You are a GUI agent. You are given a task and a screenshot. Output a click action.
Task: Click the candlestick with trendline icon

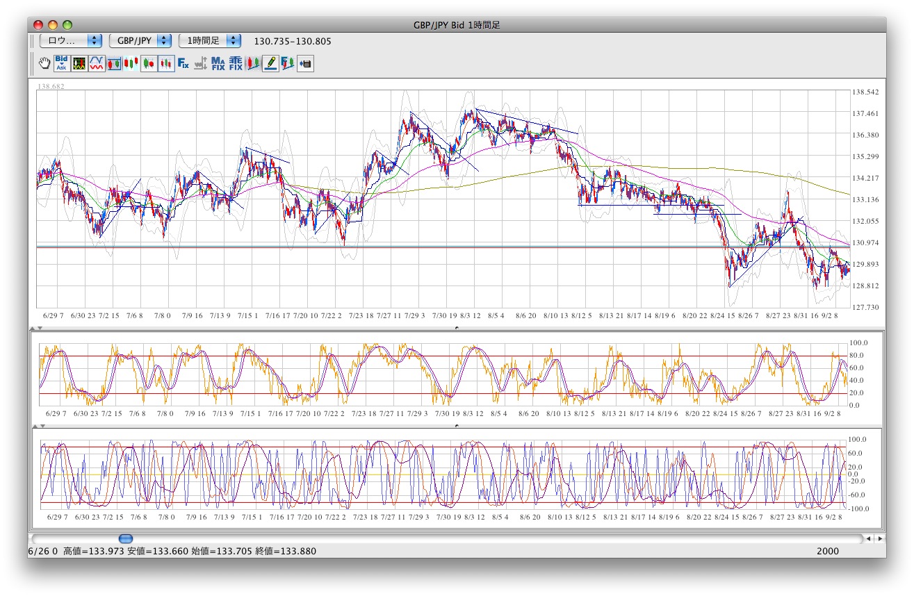[x=253, y=63]
